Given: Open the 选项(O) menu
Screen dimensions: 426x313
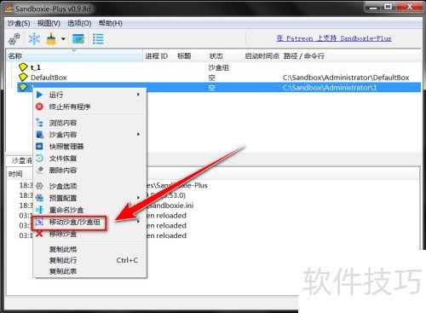Looking at the screenshot, I should (79, 23).
